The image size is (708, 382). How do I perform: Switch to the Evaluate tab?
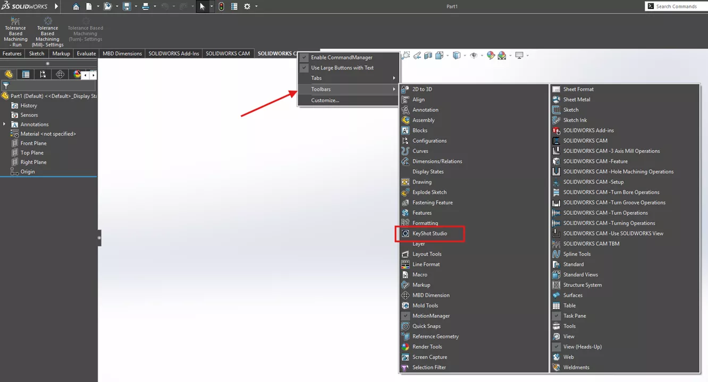tap(86, 54)
